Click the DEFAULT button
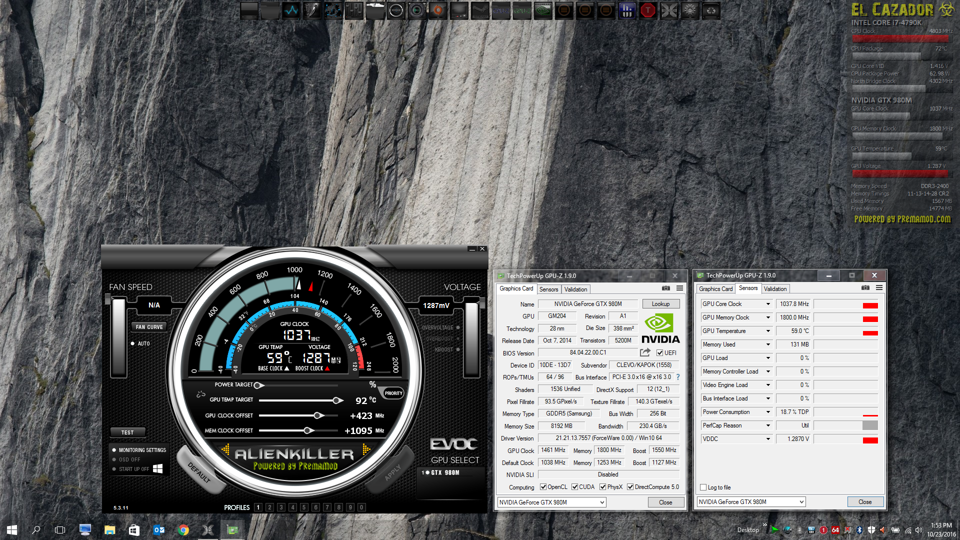 tap(199, 472)
